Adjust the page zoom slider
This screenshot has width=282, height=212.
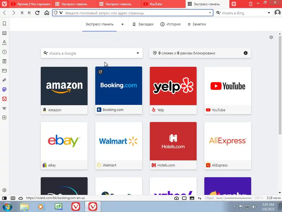234,198
